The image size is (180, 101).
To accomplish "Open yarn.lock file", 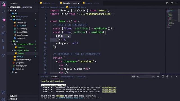I will [x=19, y=69].
